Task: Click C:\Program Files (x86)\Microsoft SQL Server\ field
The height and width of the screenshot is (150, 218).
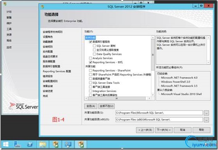Action: point(159,120)
